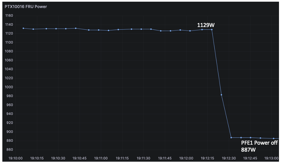Select the 1000 y-axis label
This screenshot has width=282, height=164.
pos(9,87)
